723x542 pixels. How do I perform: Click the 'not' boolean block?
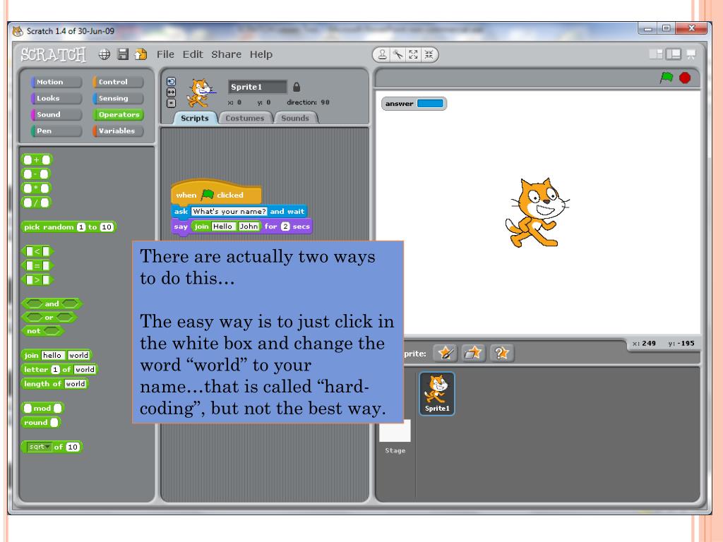(42, 331)
